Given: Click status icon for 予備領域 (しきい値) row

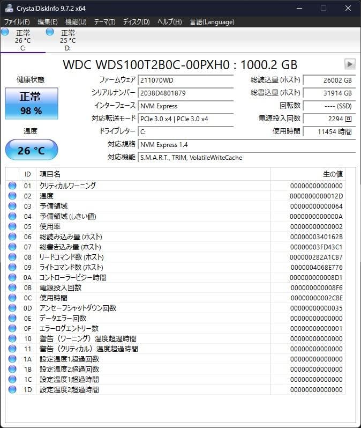Looking at the screenshot, I should click(12, 216).
